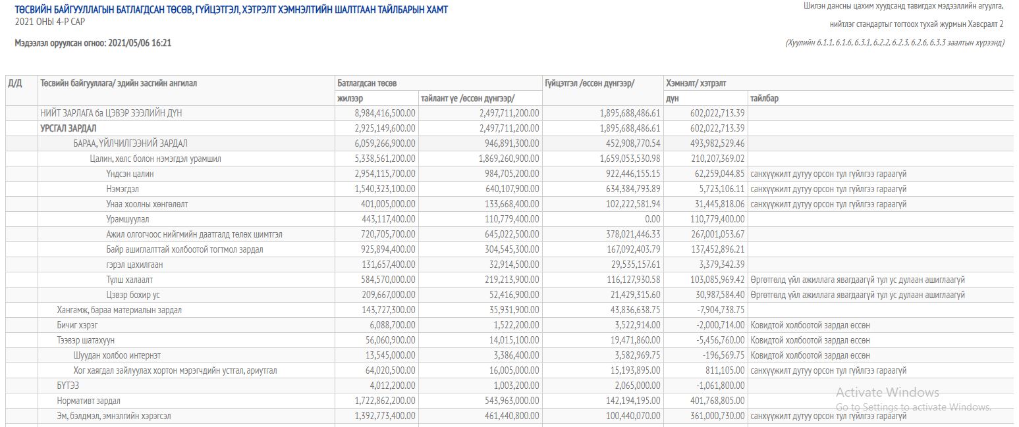
Task: Click the Цэвэр бохир ус explanation text
Action: pyautogui.click(x=858, y=295)
